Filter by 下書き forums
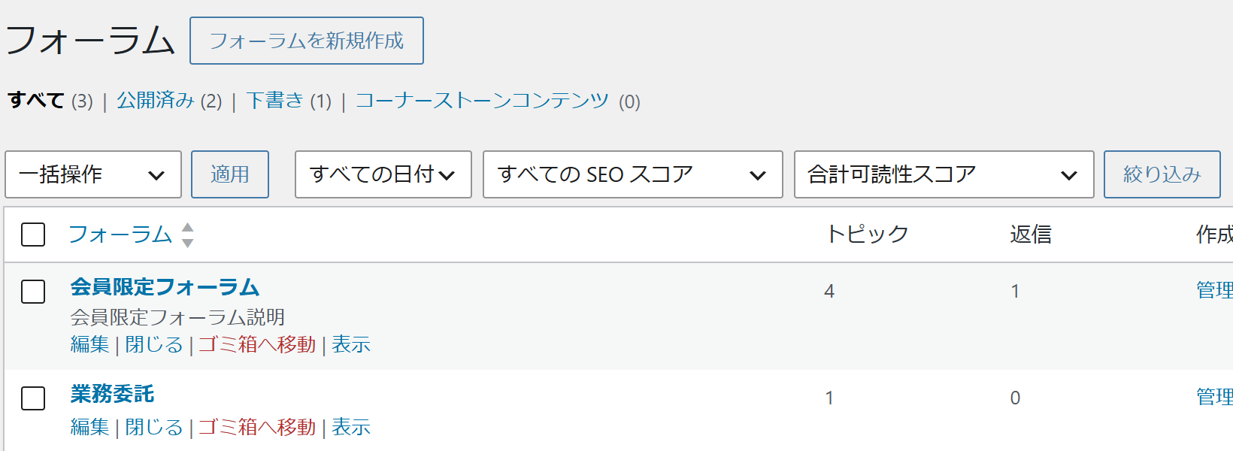Viewport: 1233px width, 451px height. [275, 101]
